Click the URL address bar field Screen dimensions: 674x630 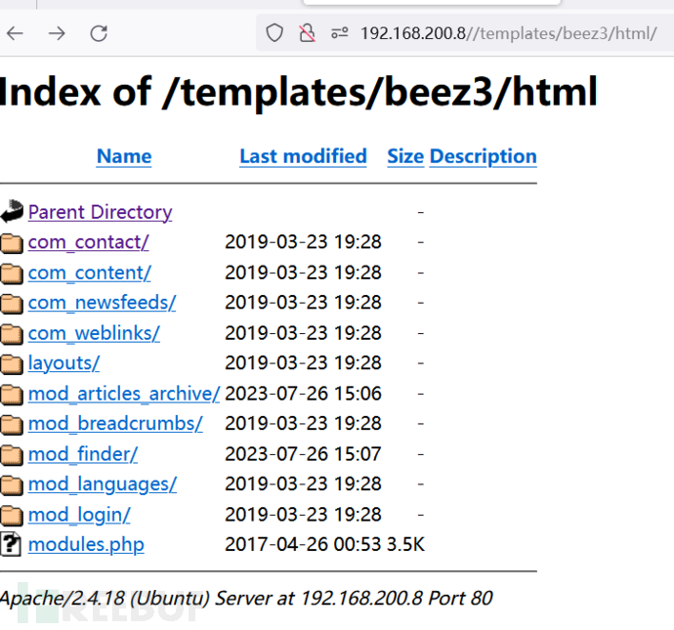(508, 33)
